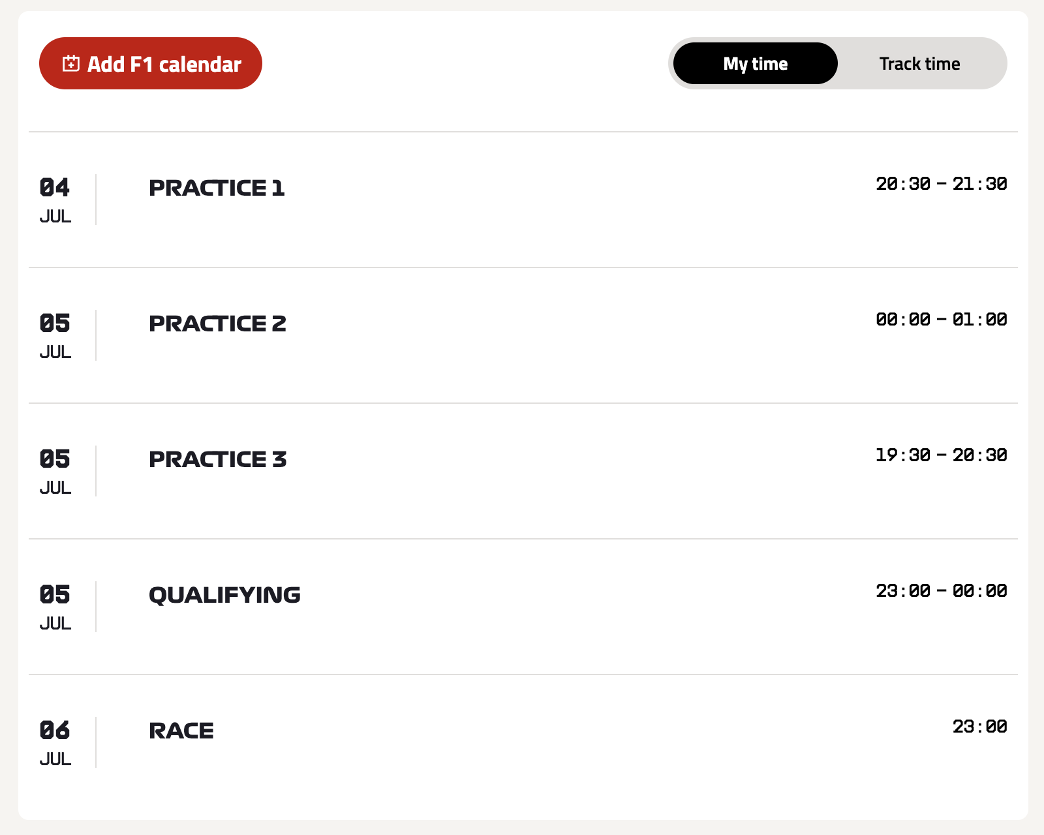
Task: Click the 23:00 – 00:00 Qualifying time
Action: [x=941, y=591]
